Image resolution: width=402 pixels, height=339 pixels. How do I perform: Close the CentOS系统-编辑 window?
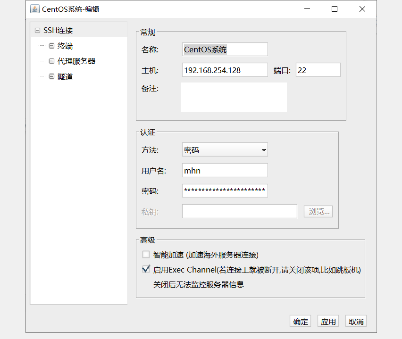(x=362, y=9)
